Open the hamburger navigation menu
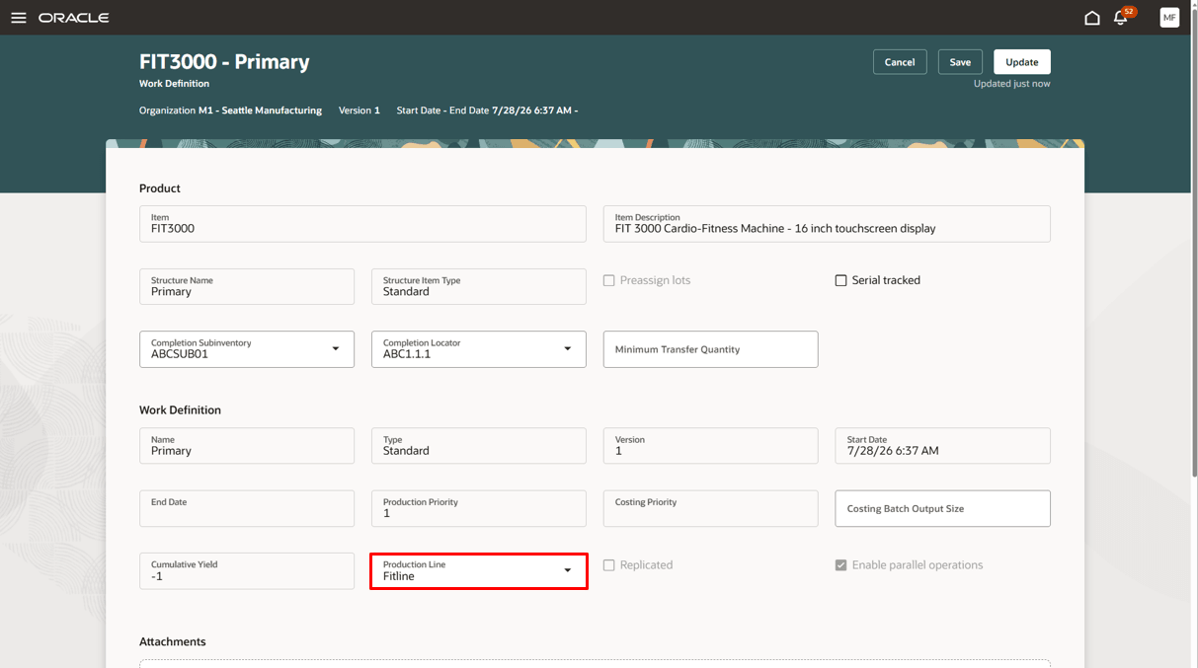The image size is (1198, 668). click(18, 18)
